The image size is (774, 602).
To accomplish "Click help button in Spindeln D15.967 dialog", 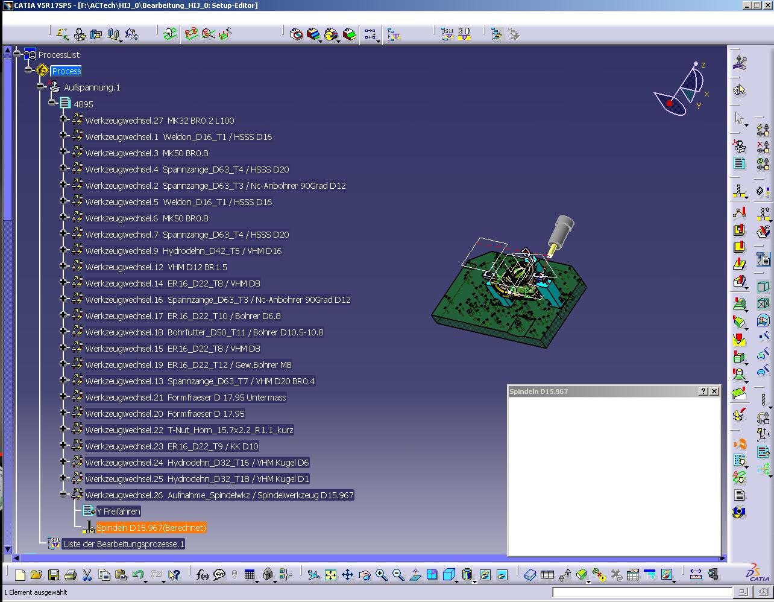I will [703, 391].
